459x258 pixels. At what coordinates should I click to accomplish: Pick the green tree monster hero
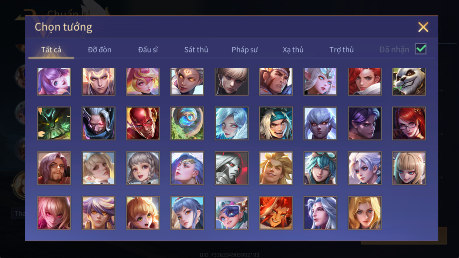pos(54,123)
